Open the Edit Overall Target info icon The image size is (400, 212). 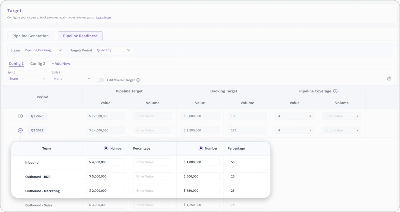tap(138, 80)
